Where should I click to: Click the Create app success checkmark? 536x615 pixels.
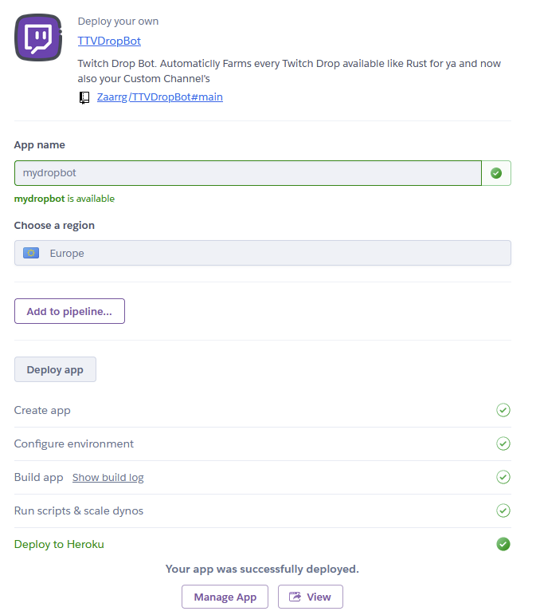pyautogui.click(x=503, y=410)
